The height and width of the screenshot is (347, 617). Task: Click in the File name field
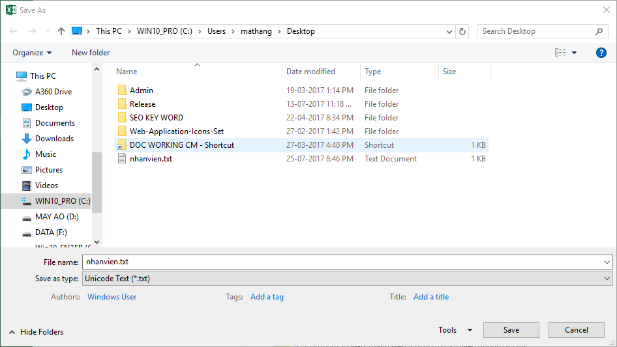point(342,262)
